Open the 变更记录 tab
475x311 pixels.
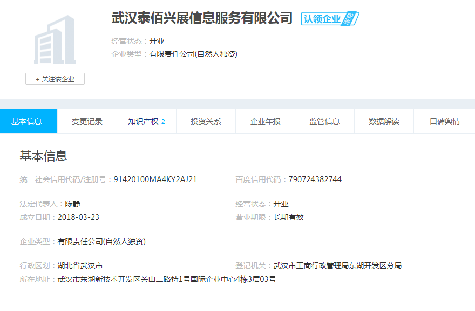pos(87,121)
